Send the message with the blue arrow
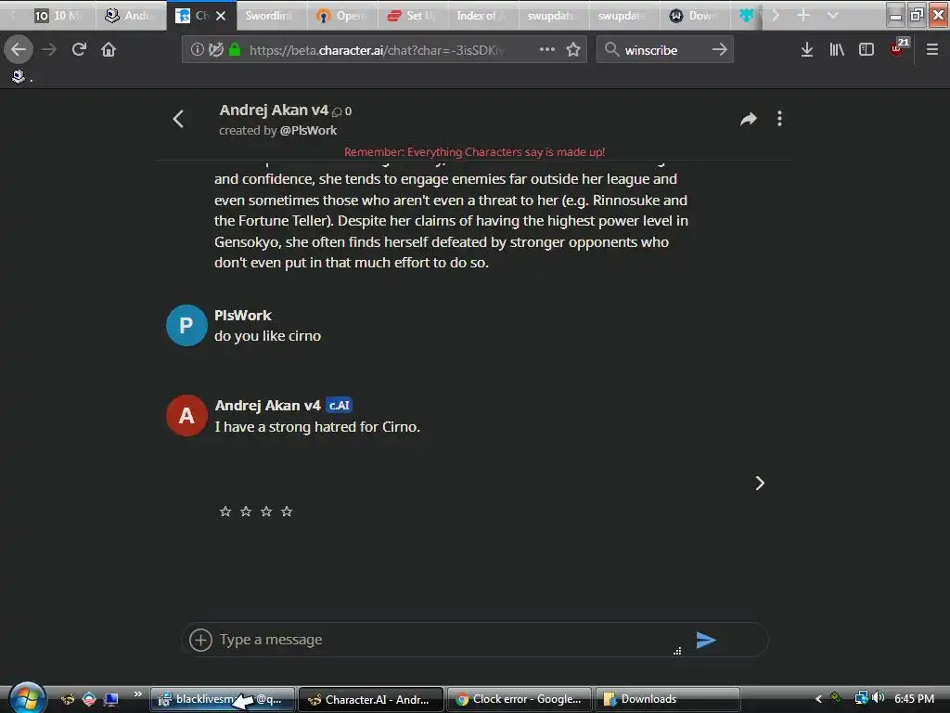The image size is (950, 713). point(706,641)
